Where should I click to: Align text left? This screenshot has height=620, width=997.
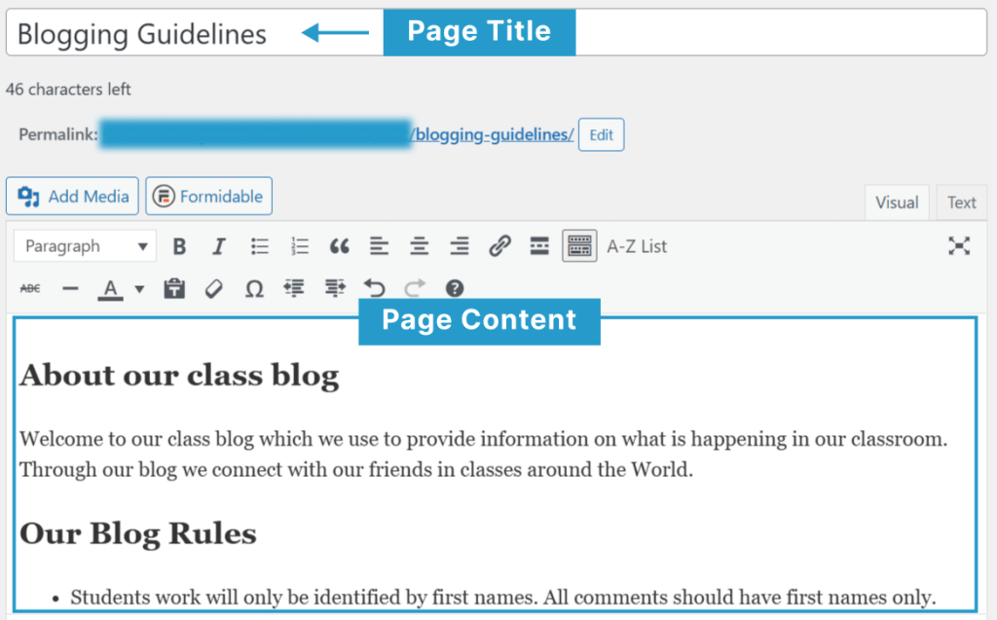click(379, 246)
